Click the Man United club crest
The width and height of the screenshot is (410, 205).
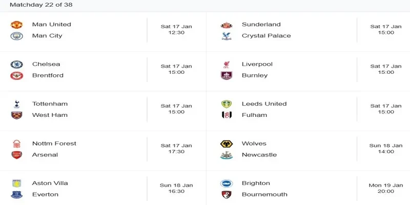tap(16, 25)
